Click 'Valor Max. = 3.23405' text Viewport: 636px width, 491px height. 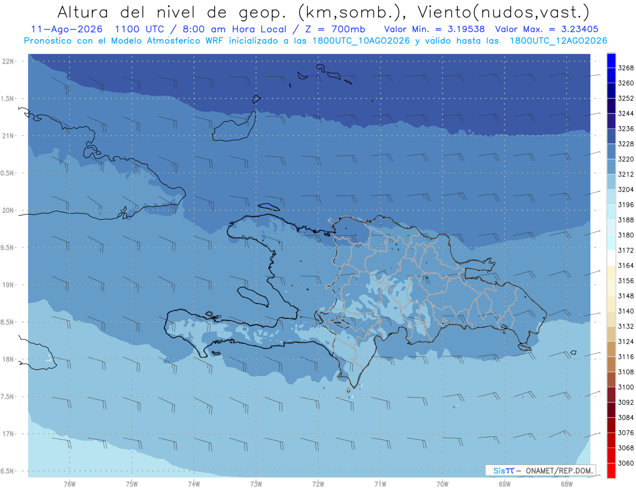[546, 30]
